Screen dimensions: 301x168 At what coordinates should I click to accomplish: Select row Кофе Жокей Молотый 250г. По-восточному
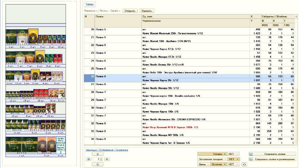[189, 31]
